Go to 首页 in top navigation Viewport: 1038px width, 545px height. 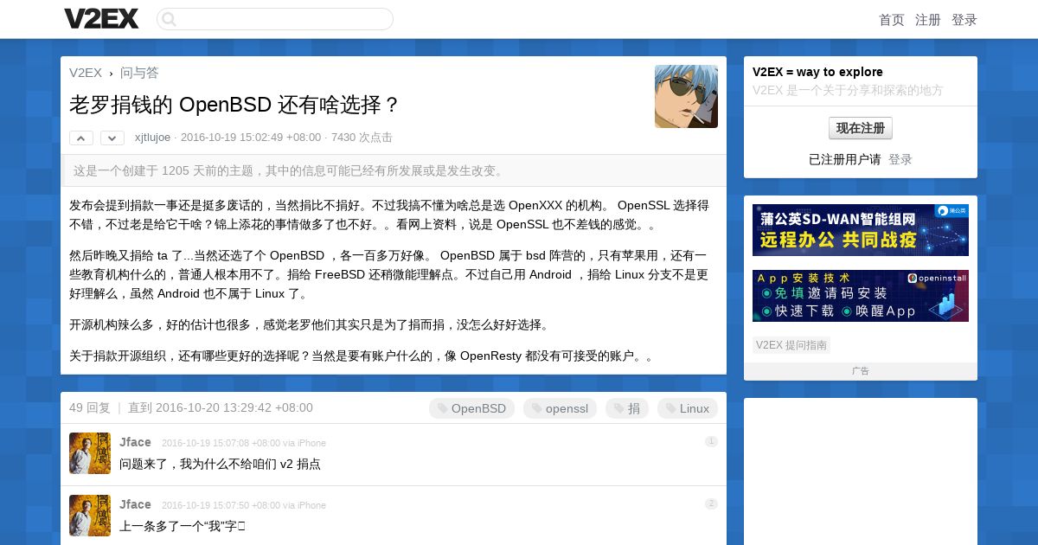(892, 20)
